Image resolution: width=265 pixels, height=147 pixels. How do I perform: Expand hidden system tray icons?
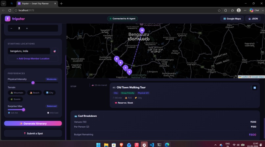215,145
